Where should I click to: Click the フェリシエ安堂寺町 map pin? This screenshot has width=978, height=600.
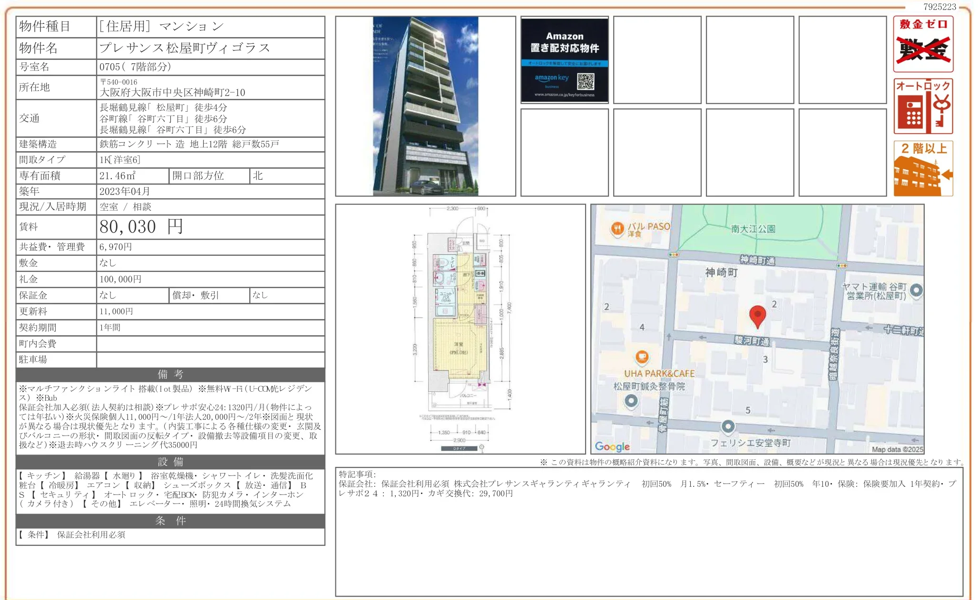click(x=728, y=427)
